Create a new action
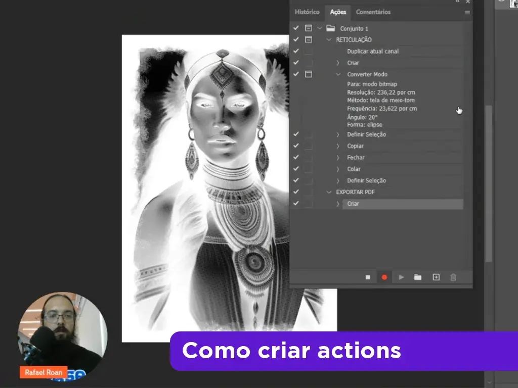Viewport: 518px width, 388px height. 436,277
